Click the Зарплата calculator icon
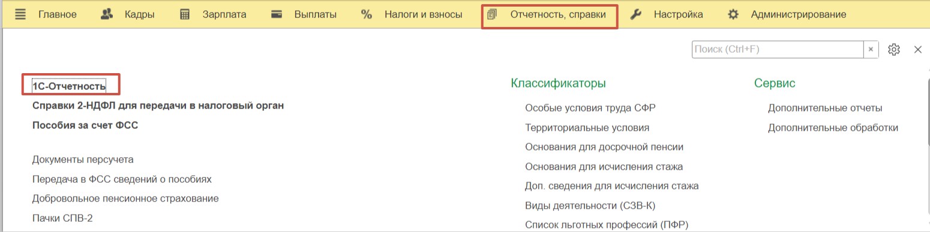 point(185,14)
